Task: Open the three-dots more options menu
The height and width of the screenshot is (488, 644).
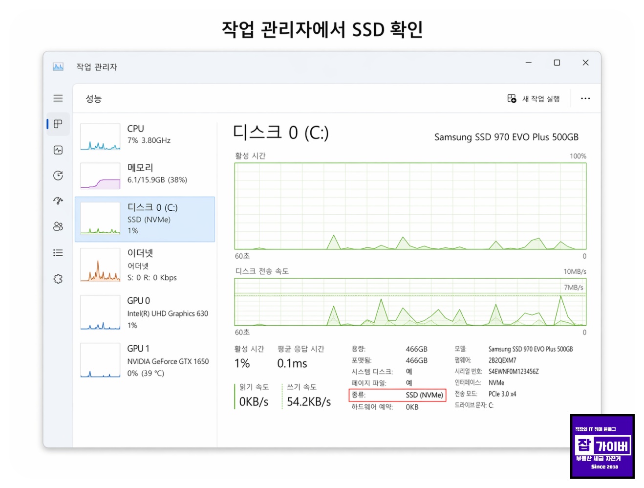Action: [585, 99]
